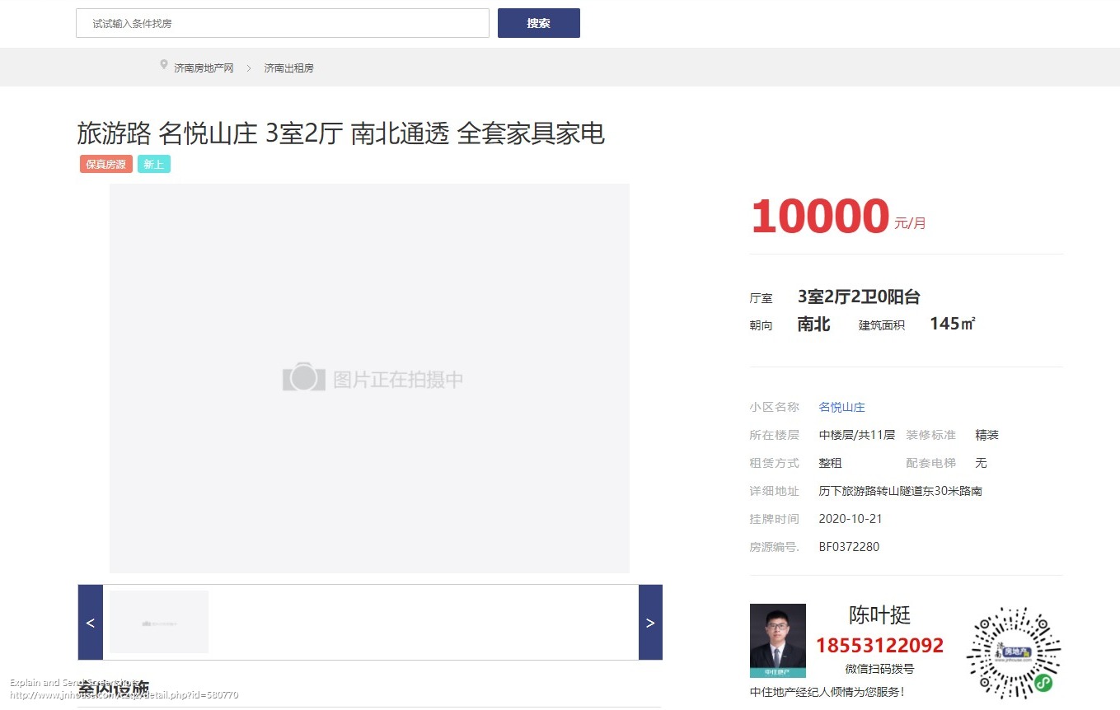Open 济南出租房 breadcrumb section
Viewport: 1120px width, 710px height.
[x=288, y=68]
